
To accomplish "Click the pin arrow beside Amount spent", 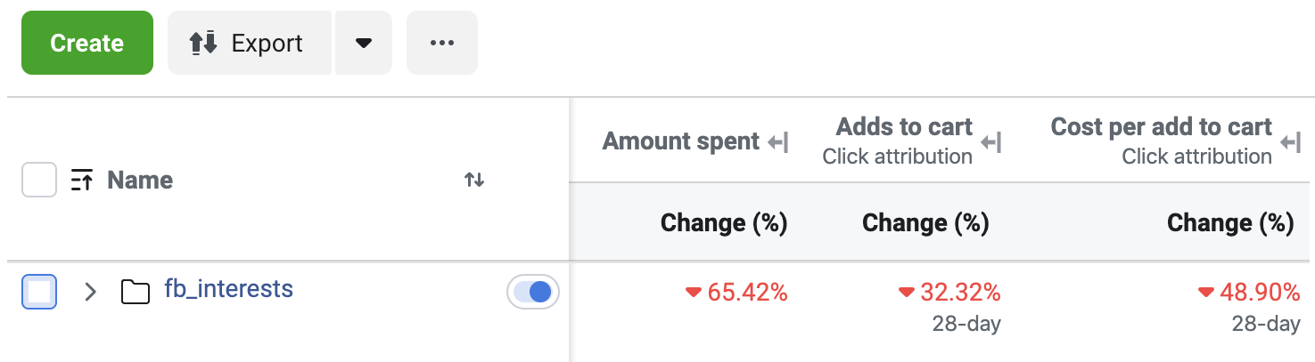I will coord(778,141).
